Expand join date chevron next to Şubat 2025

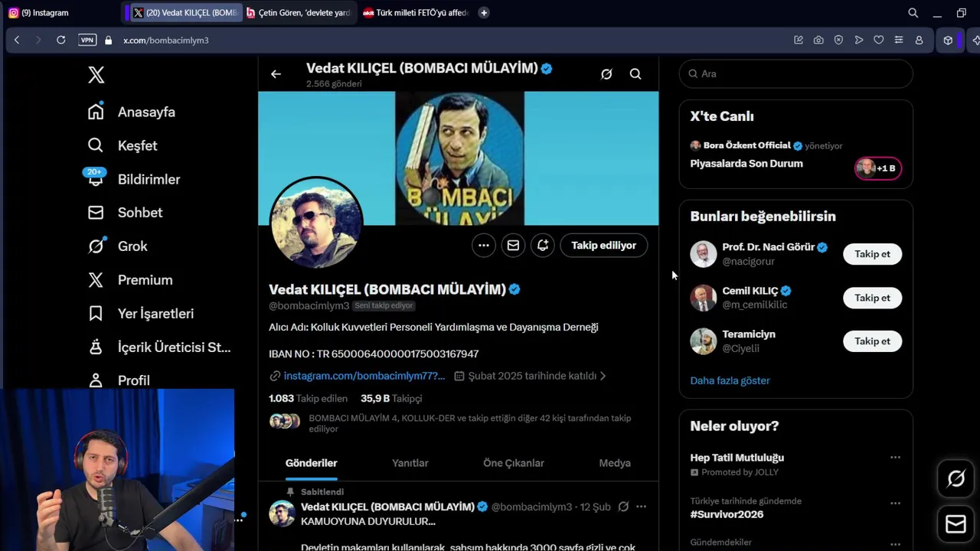click(603, 376)
